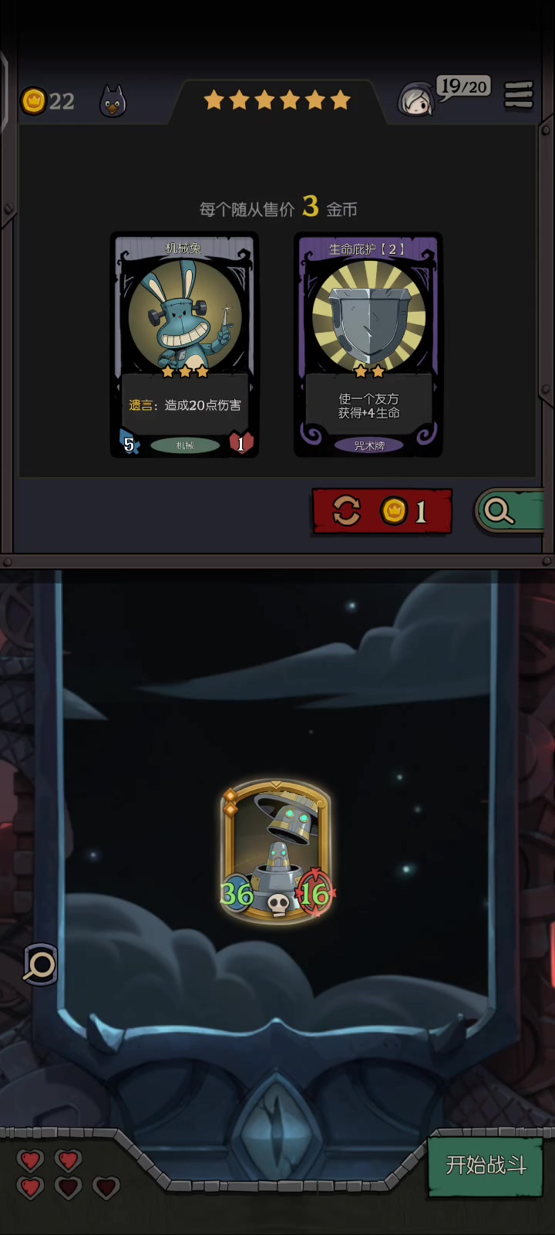The height and width of the screenshot is (1235, 555).
Task: Start the battle with 开始战斗
Action: [486, 1166]
